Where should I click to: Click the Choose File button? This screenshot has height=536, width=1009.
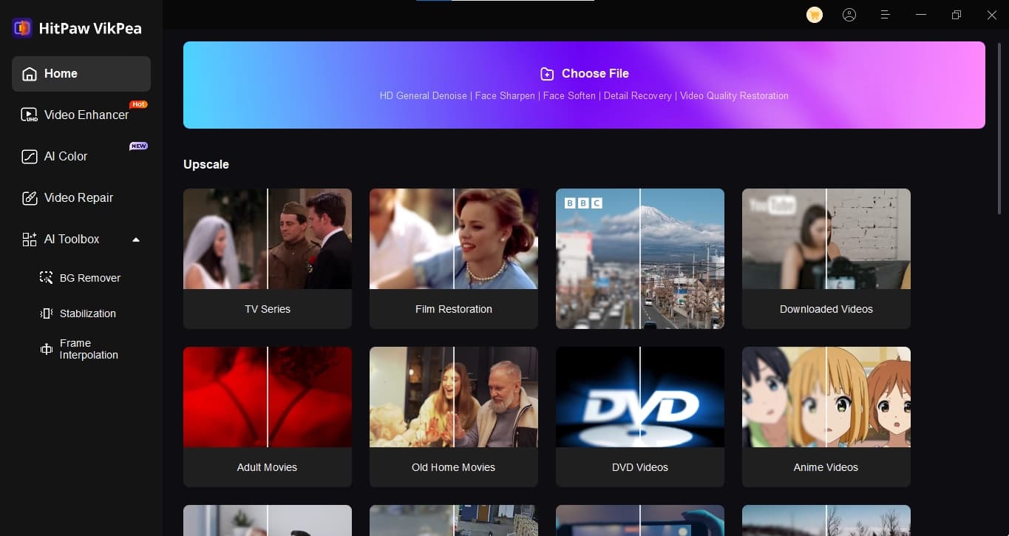[x=584, y=85]
